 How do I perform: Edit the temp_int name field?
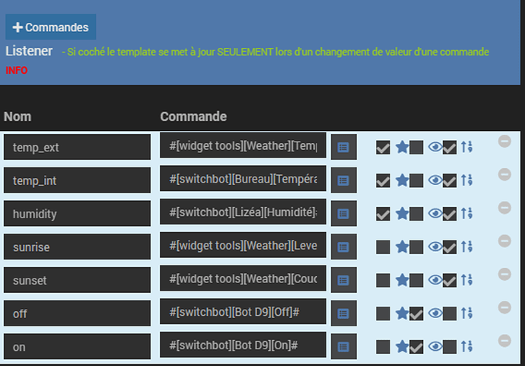pyautogui.click(x=77, y=180)
